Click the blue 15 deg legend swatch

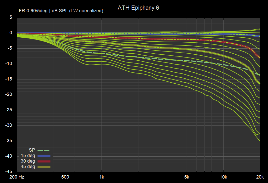(44, 156)
